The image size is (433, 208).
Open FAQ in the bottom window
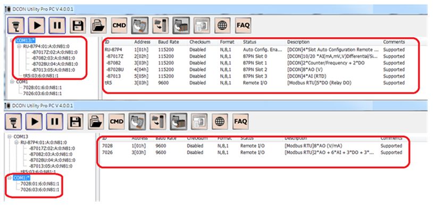(x=240, y=121)
